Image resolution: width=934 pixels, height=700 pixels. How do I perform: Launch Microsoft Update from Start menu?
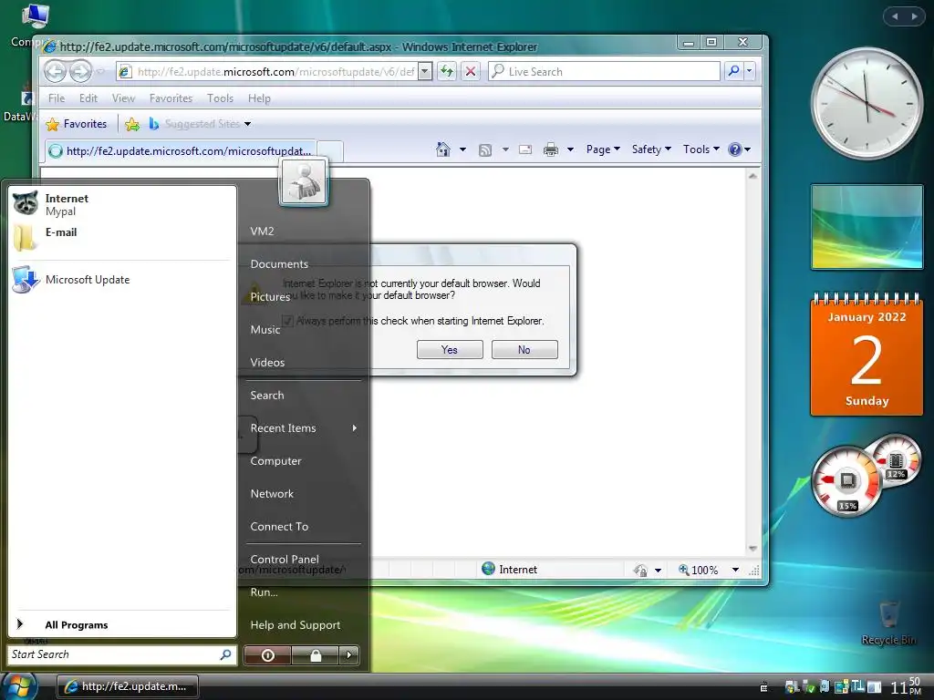[121, 280]
